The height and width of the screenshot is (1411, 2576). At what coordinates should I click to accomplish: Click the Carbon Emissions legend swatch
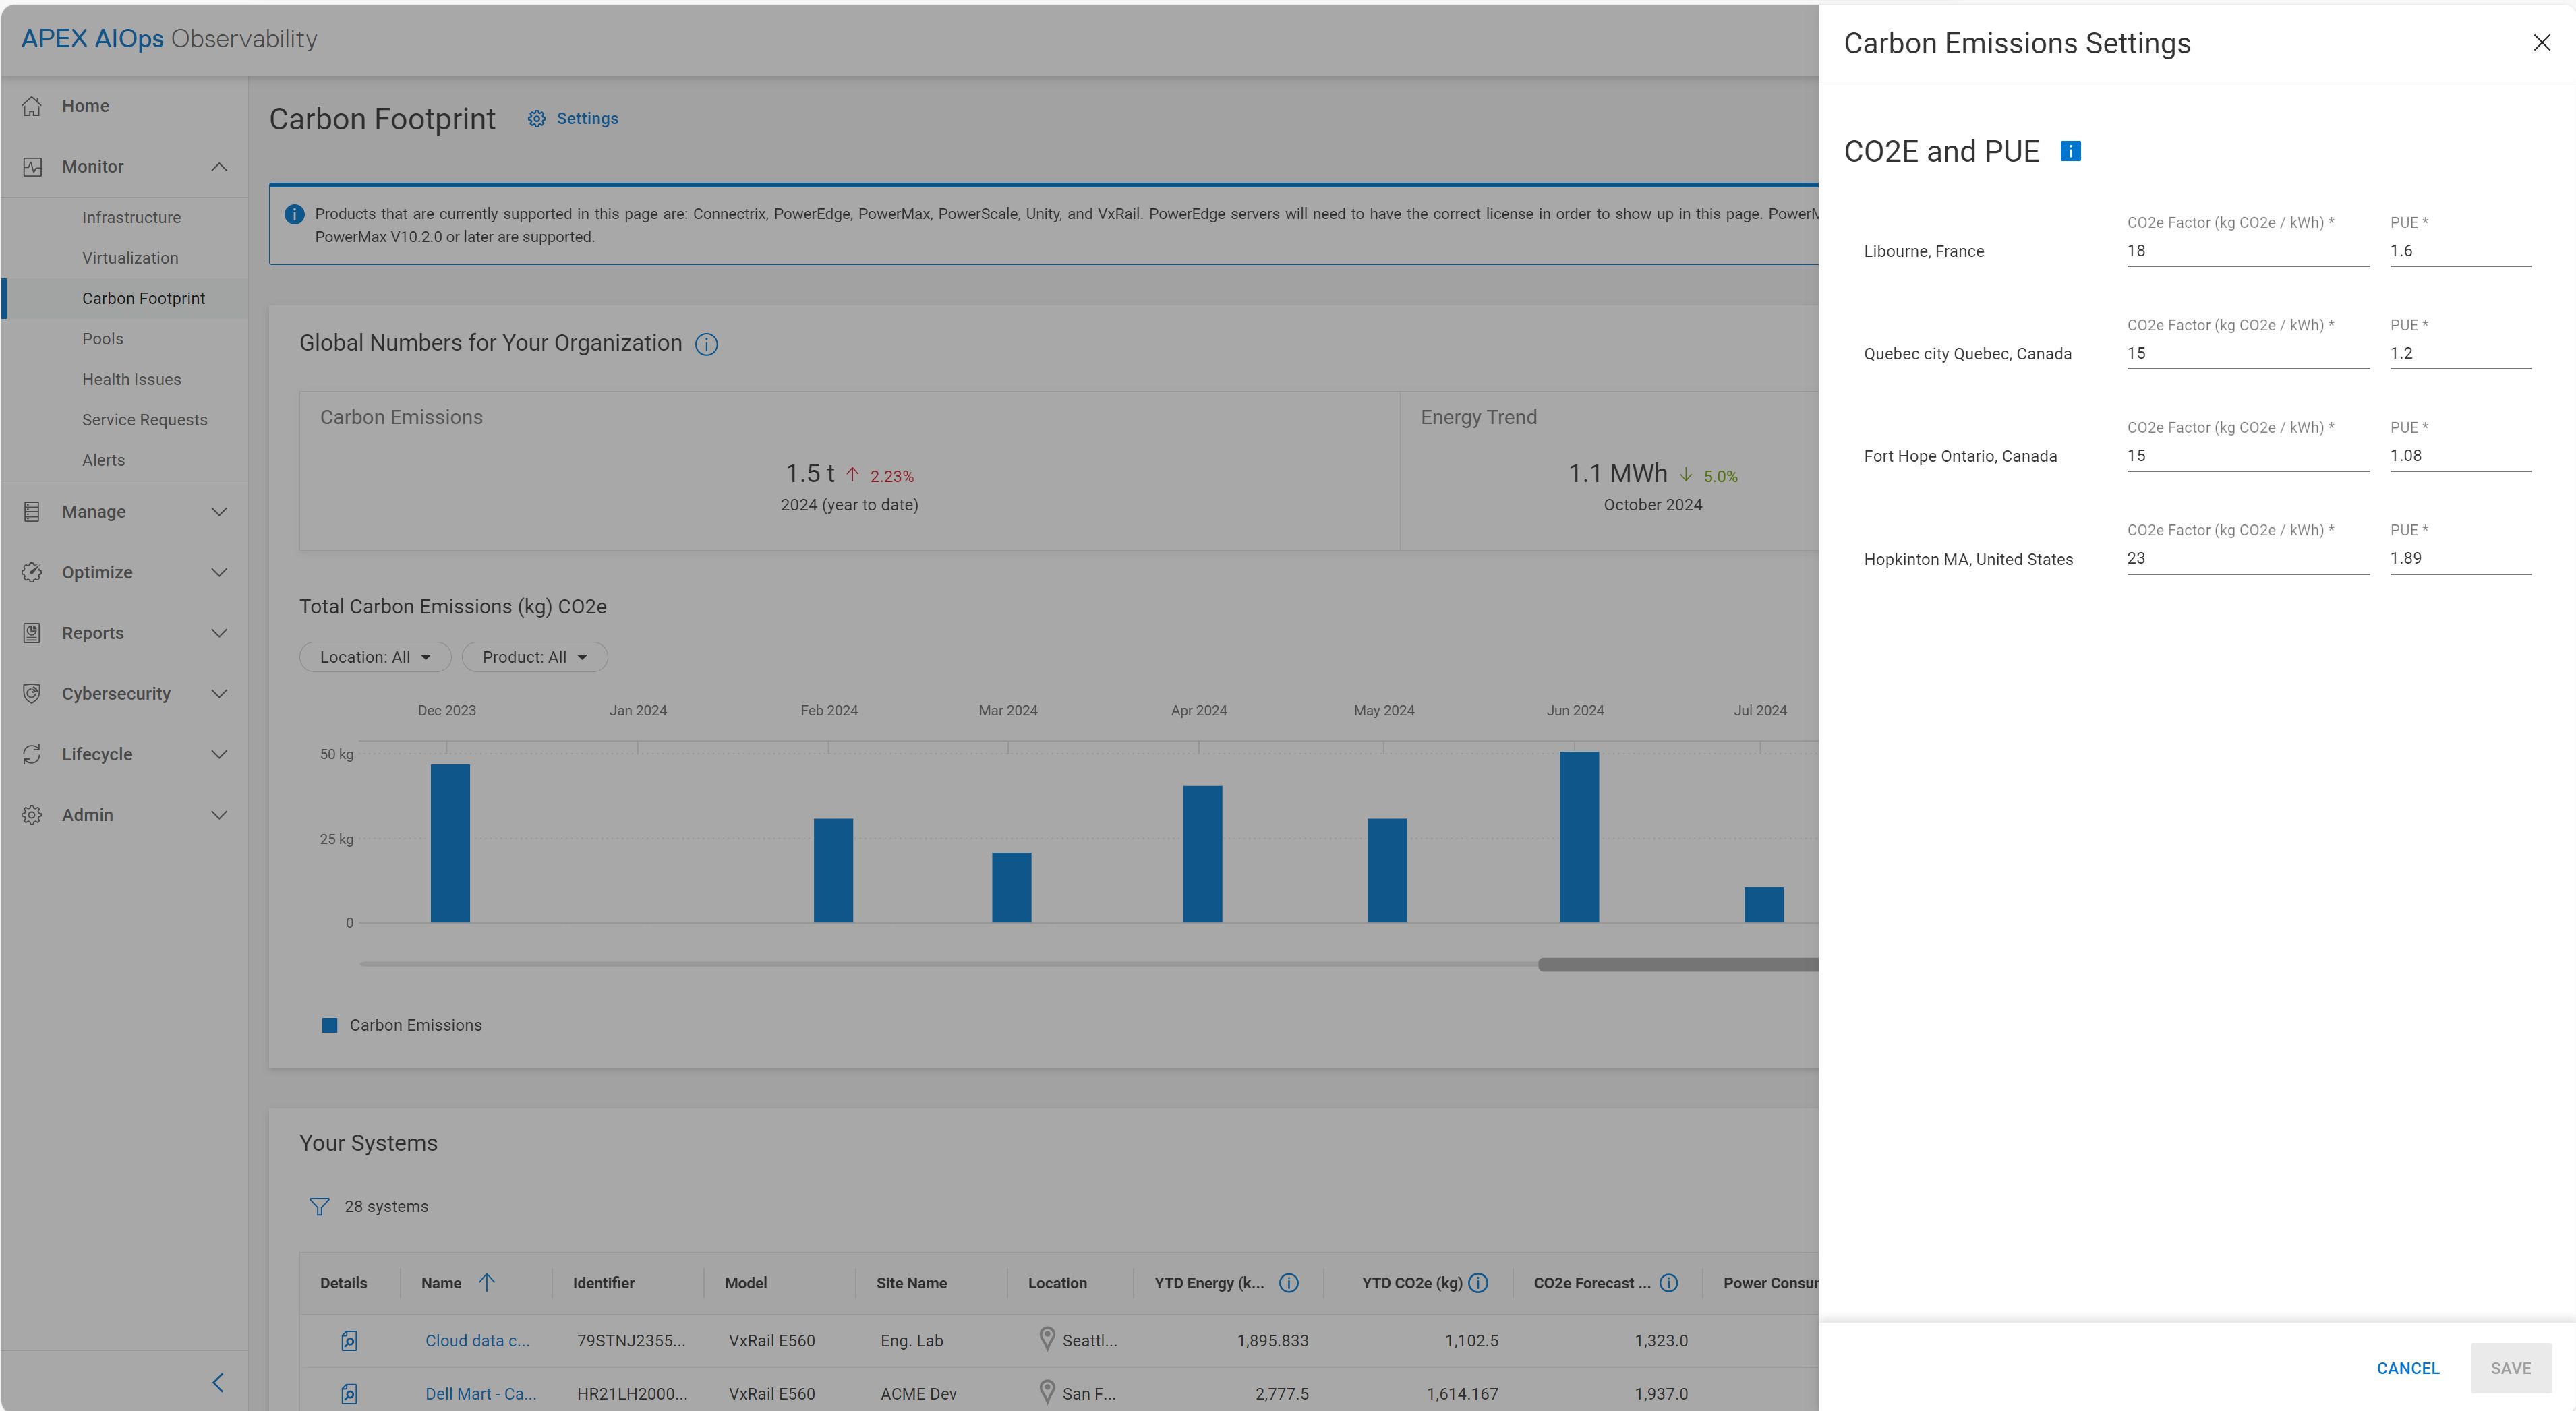click(x=329, y=1026)
